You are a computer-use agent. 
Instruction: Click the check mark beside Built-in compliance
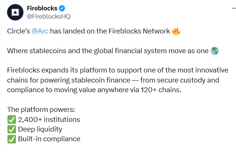pyautogui.click(x=12, y=139)
